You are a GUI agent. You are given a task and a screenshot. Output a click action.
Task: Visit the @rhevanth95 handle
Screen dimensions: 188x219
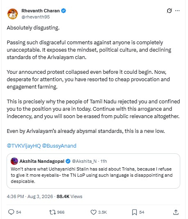coord(36,17)
